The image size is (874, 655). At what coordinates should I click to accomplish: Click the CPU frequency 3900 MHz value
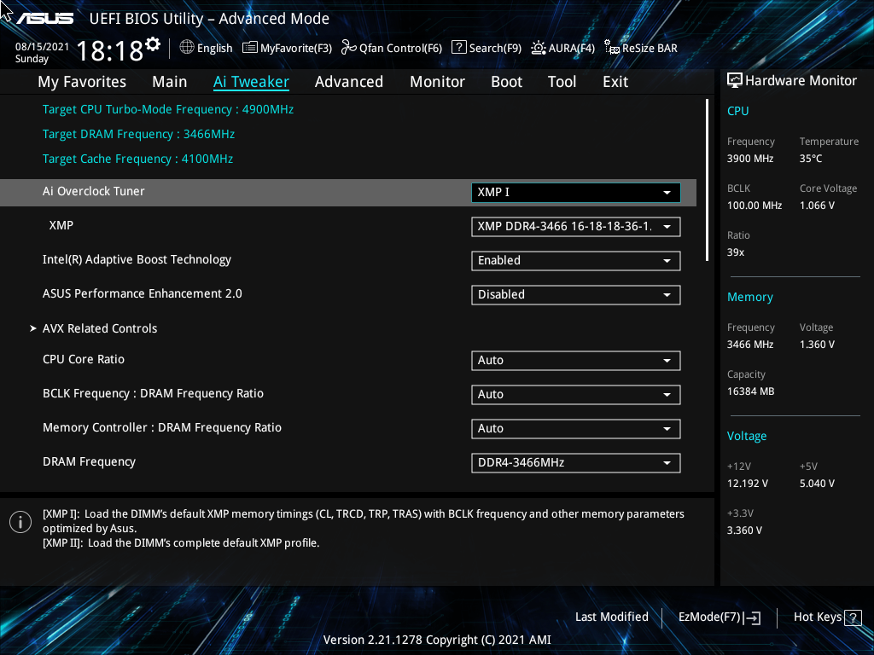(749, 159)
